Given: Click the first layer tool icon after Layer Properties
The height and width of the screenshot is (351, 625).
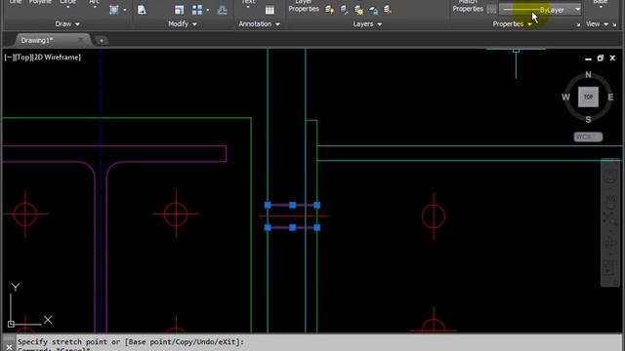Looking at the screenshot, I should point(329,10).
